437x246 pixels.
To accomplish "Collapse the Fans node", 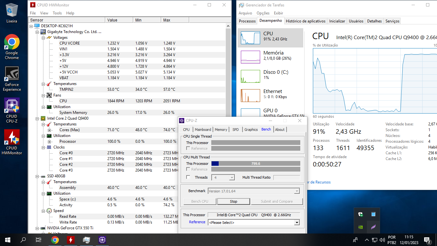I will (x=43, y=95).
